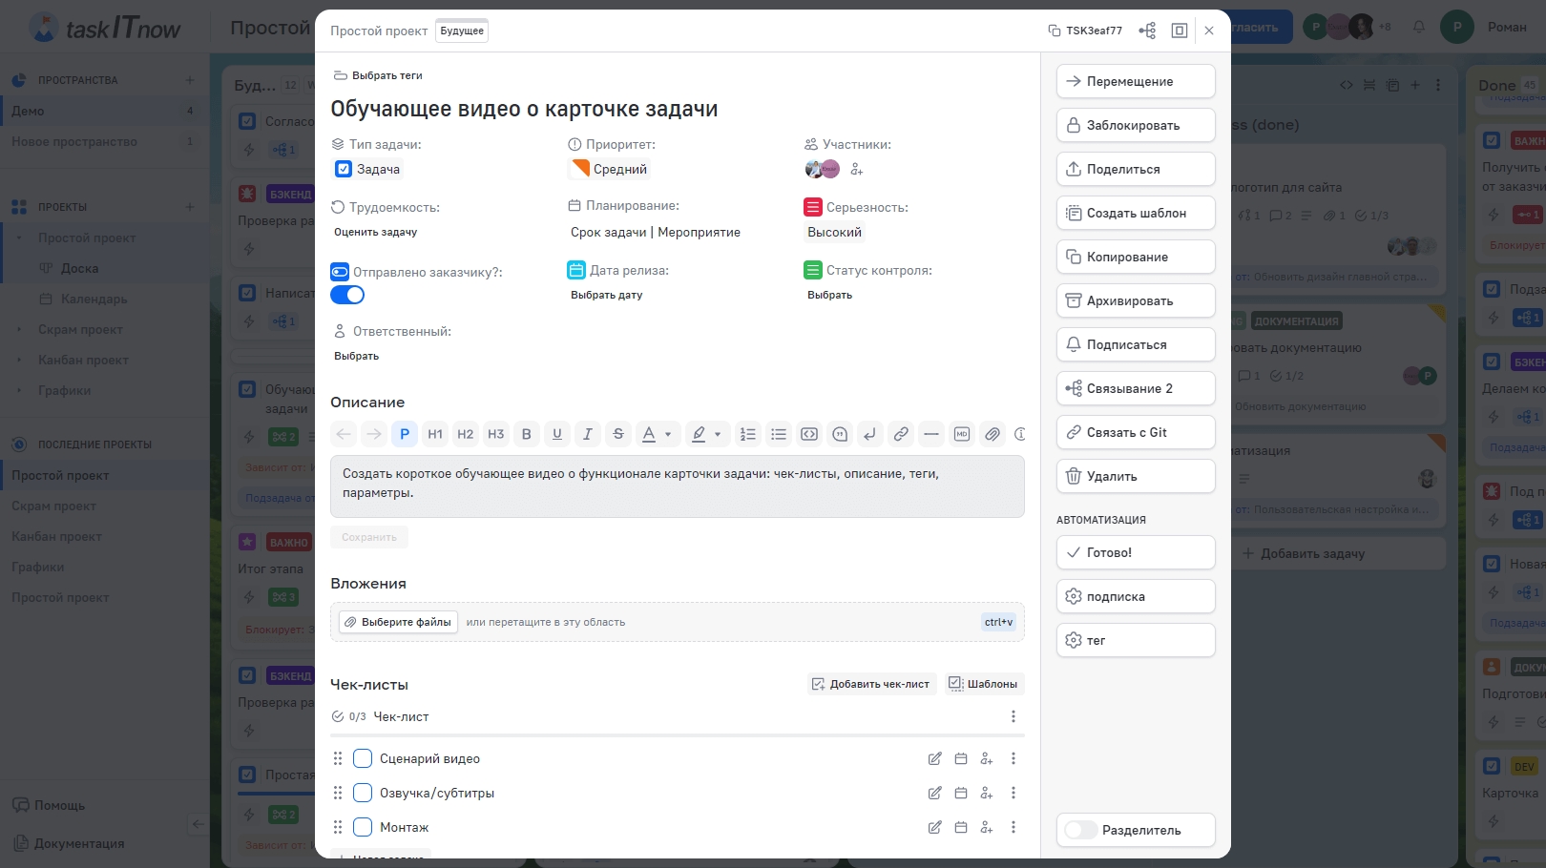Open checklist options three-dot menu
This screenshot has width=1546, height=868.
(x=1013, y=716)
